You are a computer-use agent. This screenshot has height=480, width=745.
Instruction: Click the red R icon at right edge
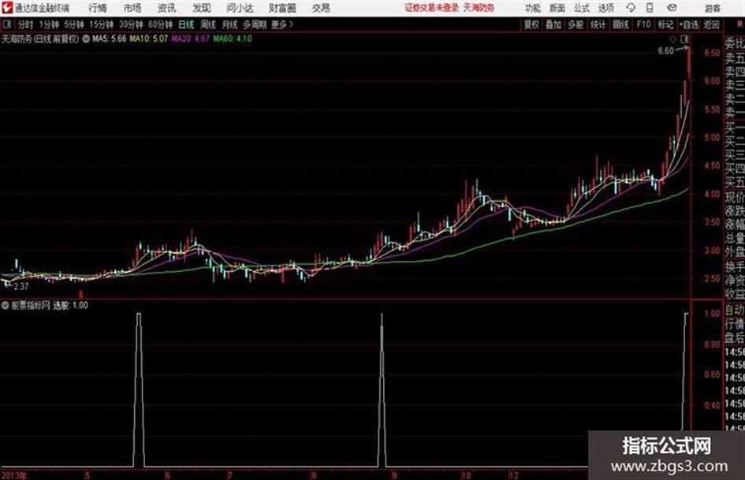click(739, 24)
